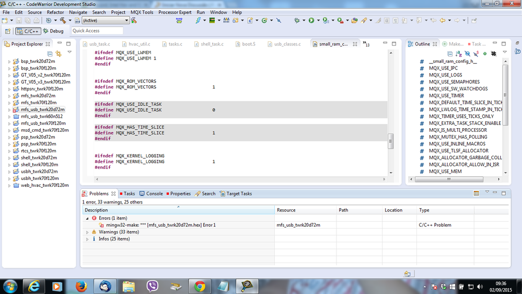Screen dimensions: 522x294
Task: Open the Outline view menu triangle
Action: [505, 52]
